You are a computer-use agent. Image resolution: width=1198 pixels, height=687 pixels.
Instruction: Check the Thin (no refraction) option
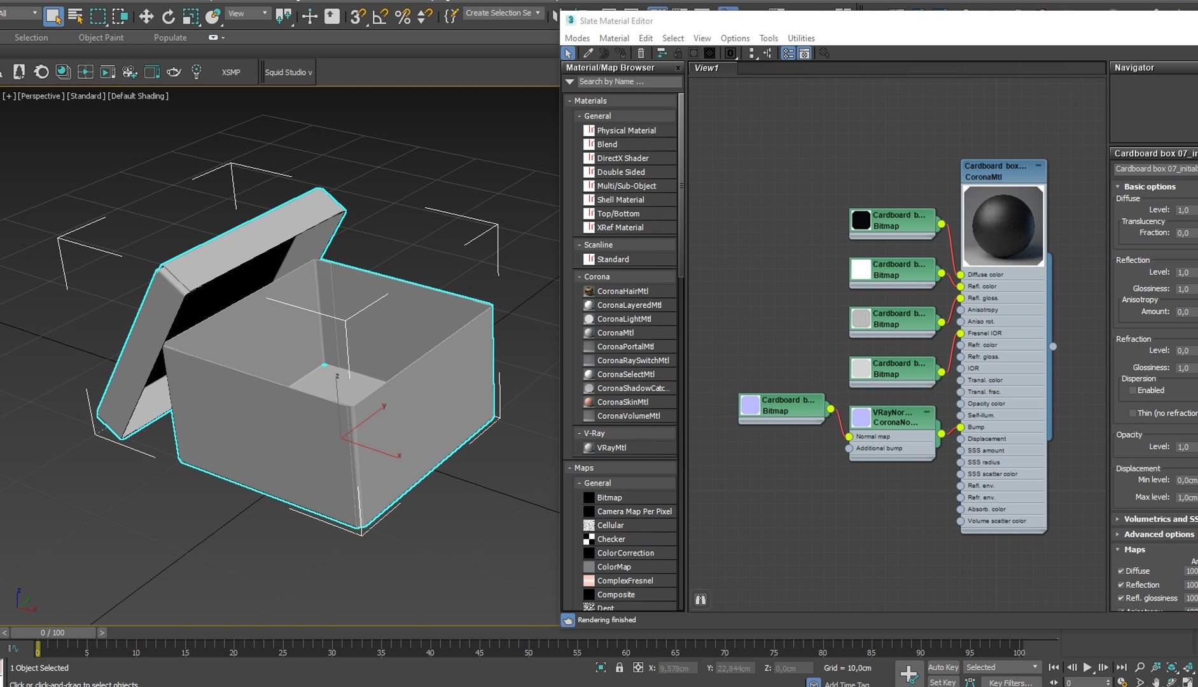(x=1132, y=413)
